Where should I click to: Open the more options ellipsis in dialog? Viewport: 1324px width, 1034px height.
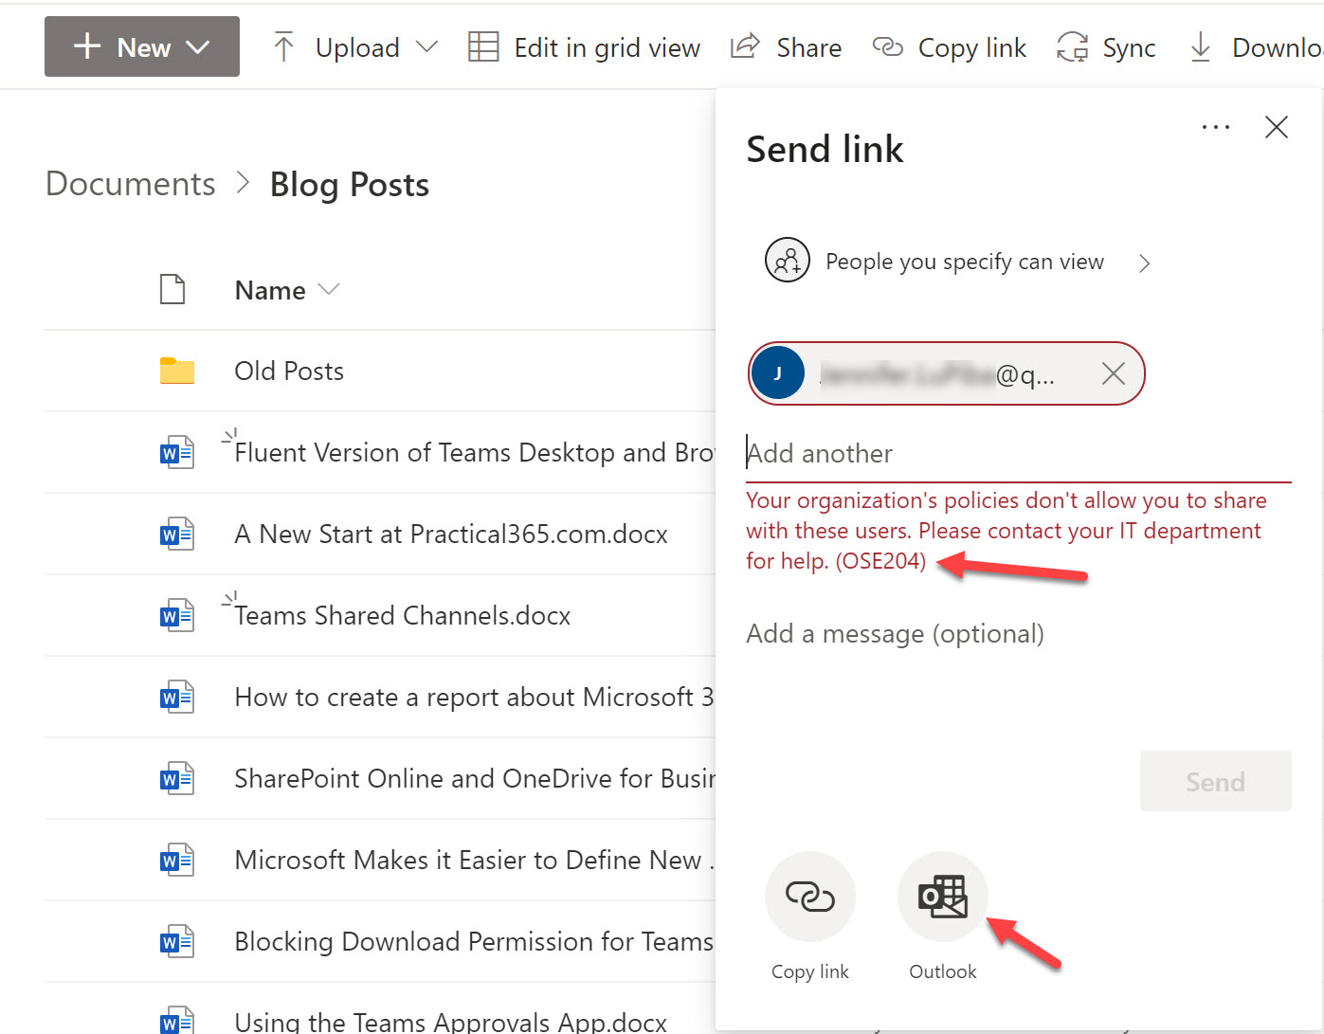point(1215,127)
